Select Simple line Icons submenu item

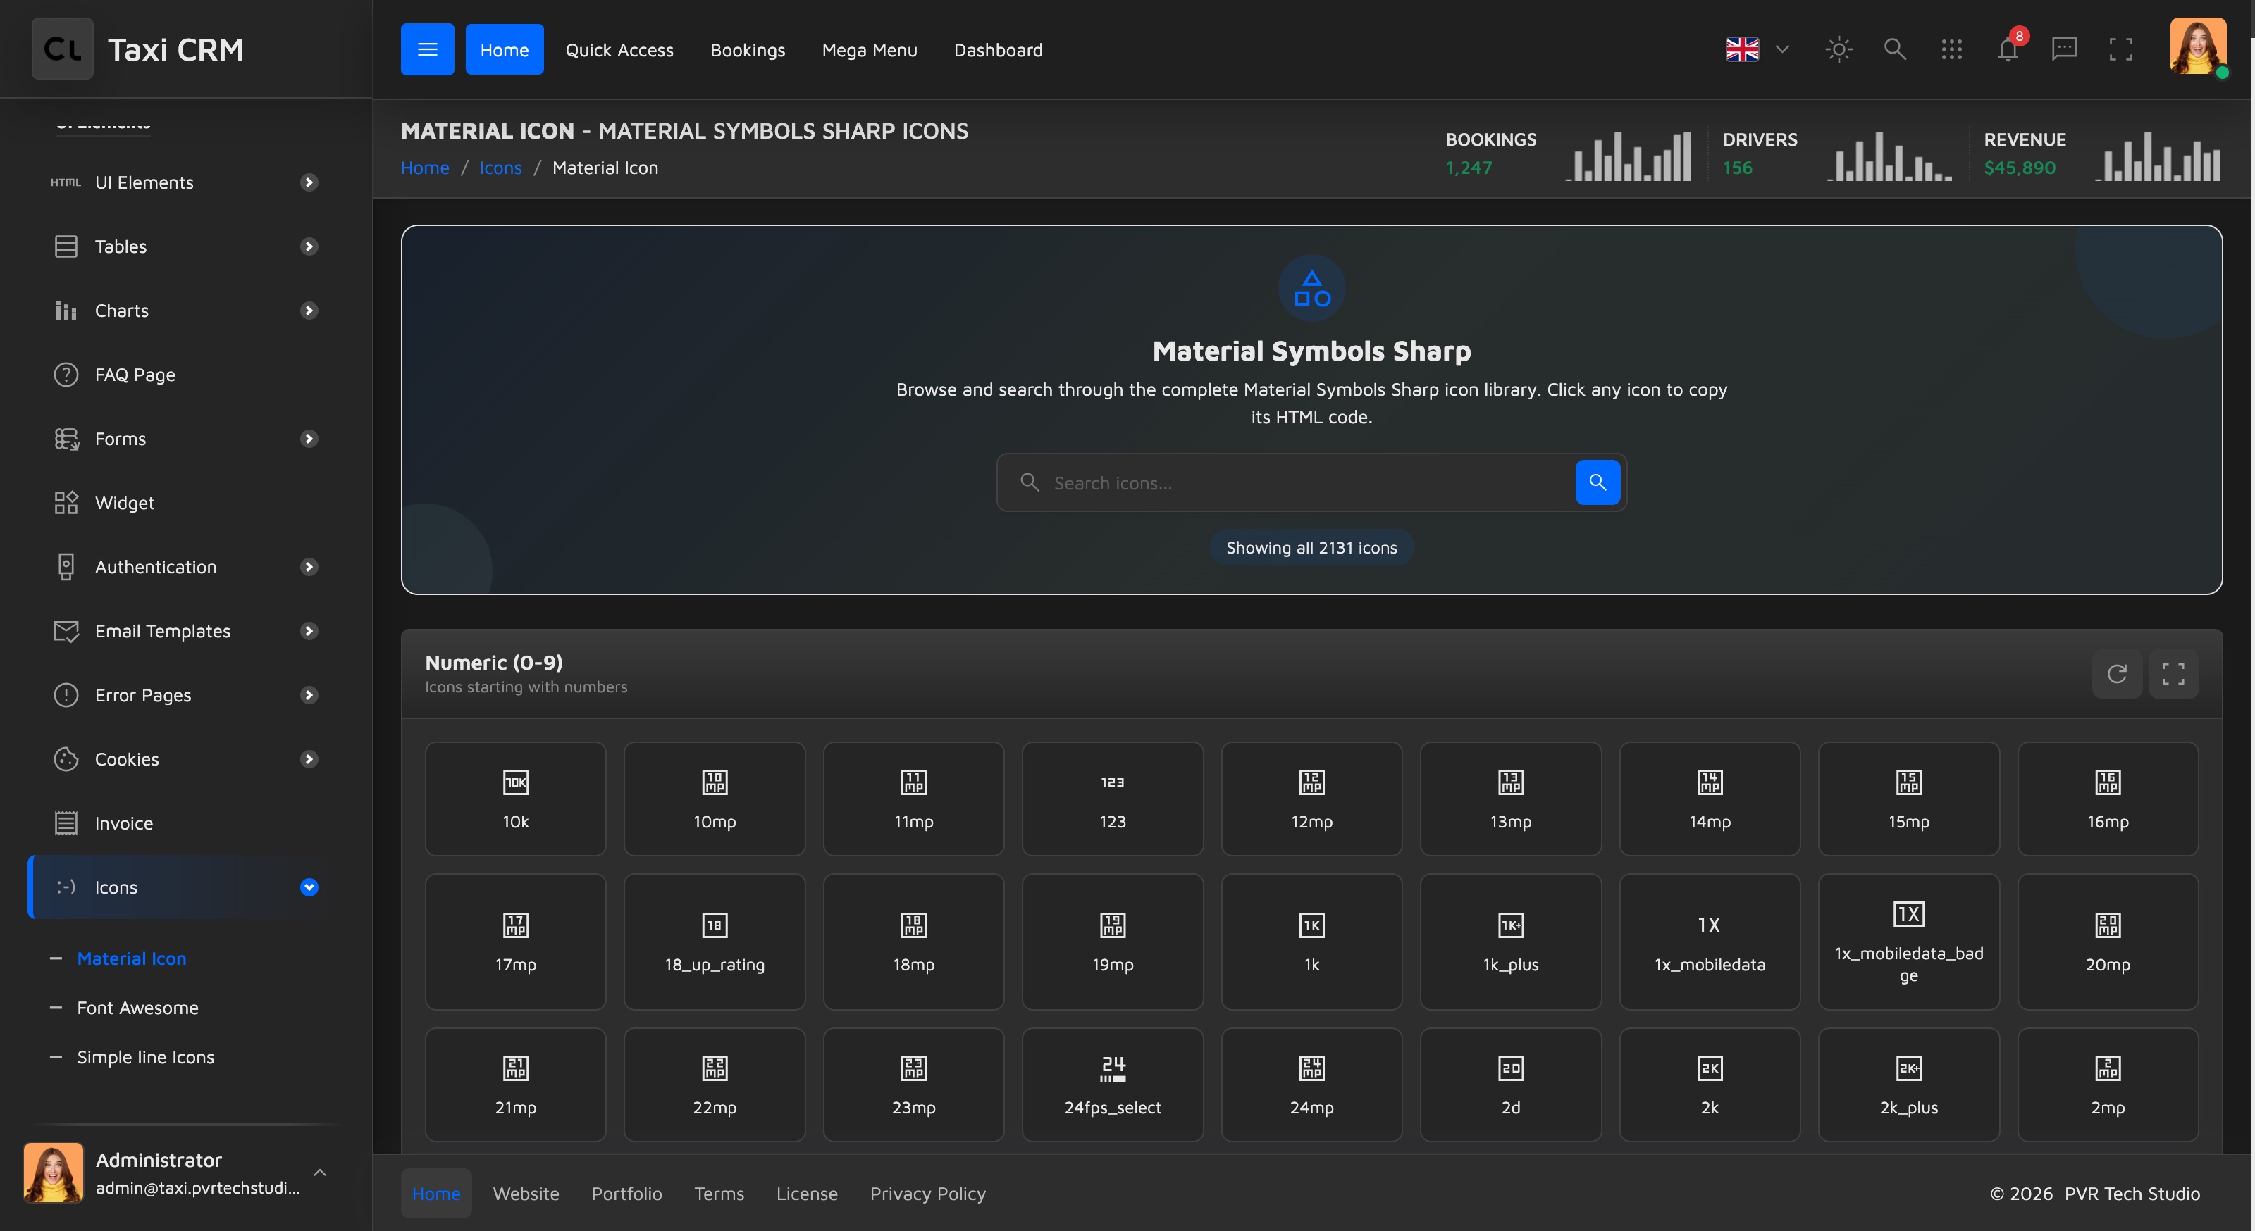pos(145,1057)
